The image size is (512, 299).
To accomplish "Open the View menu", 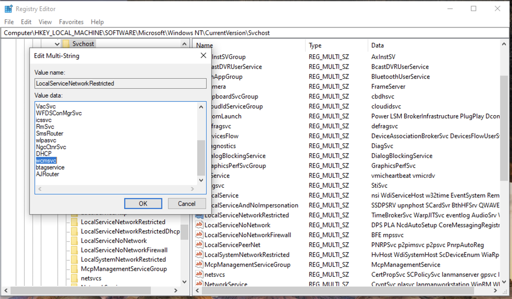I will coord(45,22).
